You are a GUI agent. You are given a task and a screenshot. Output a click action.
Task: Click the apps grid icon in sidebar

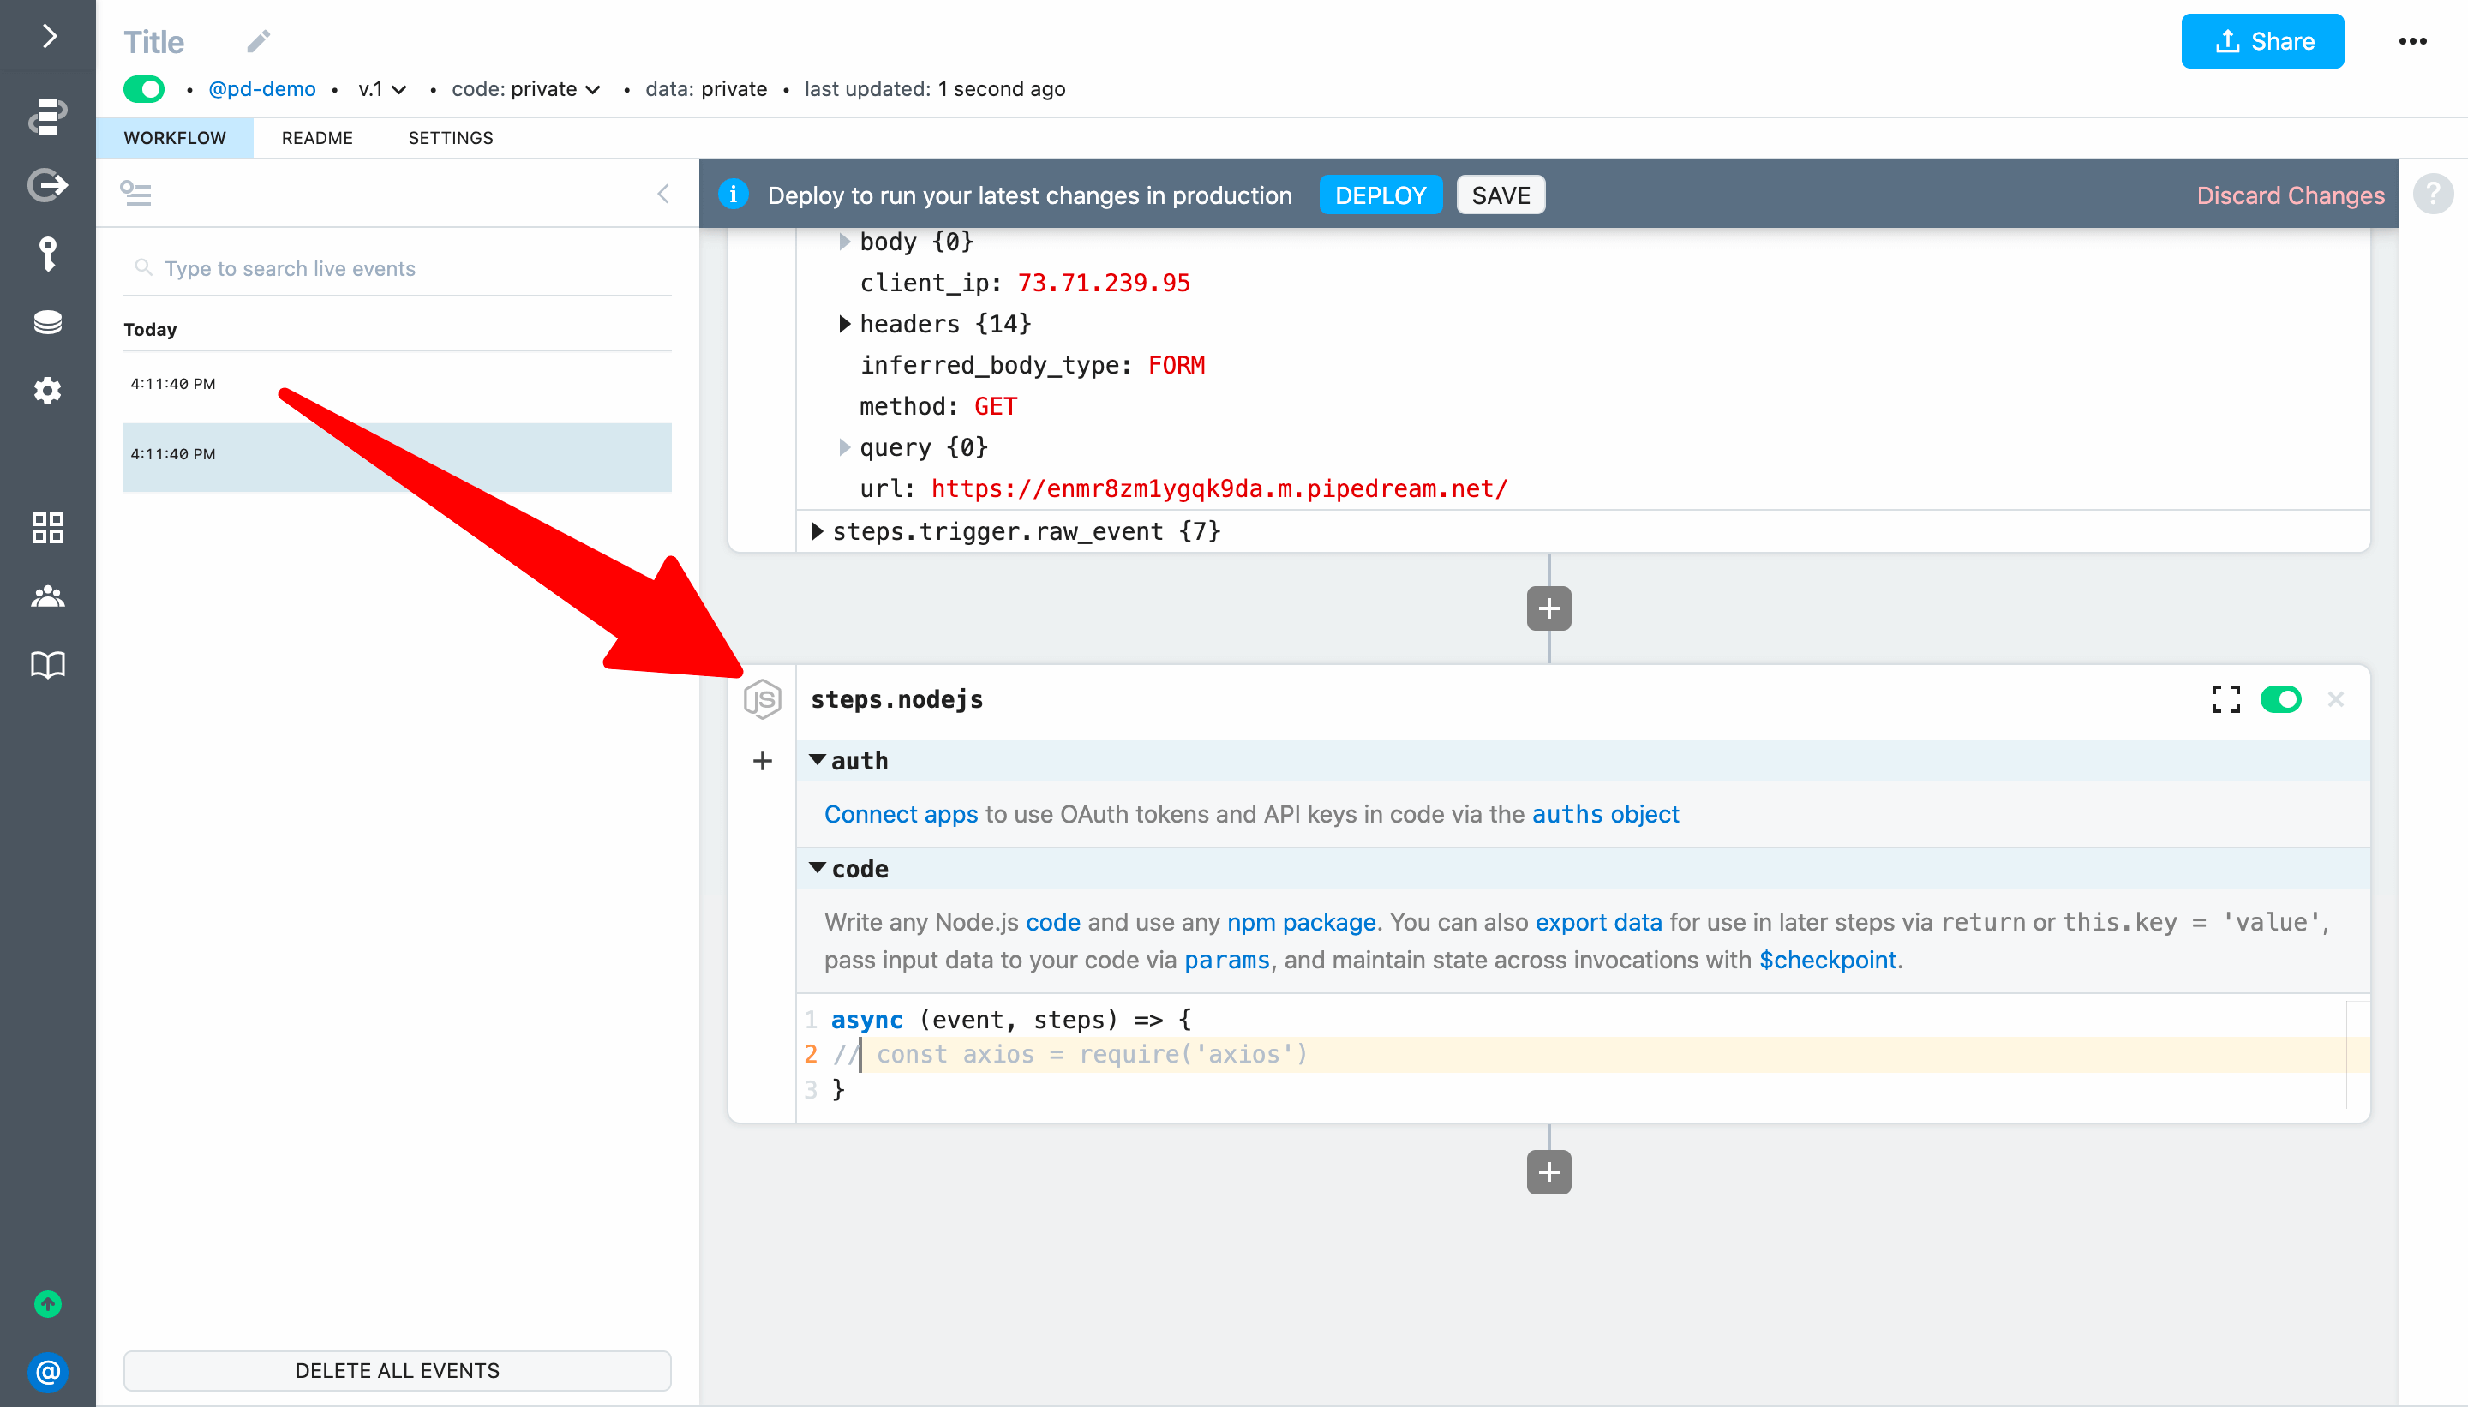(x=47, y=528)
